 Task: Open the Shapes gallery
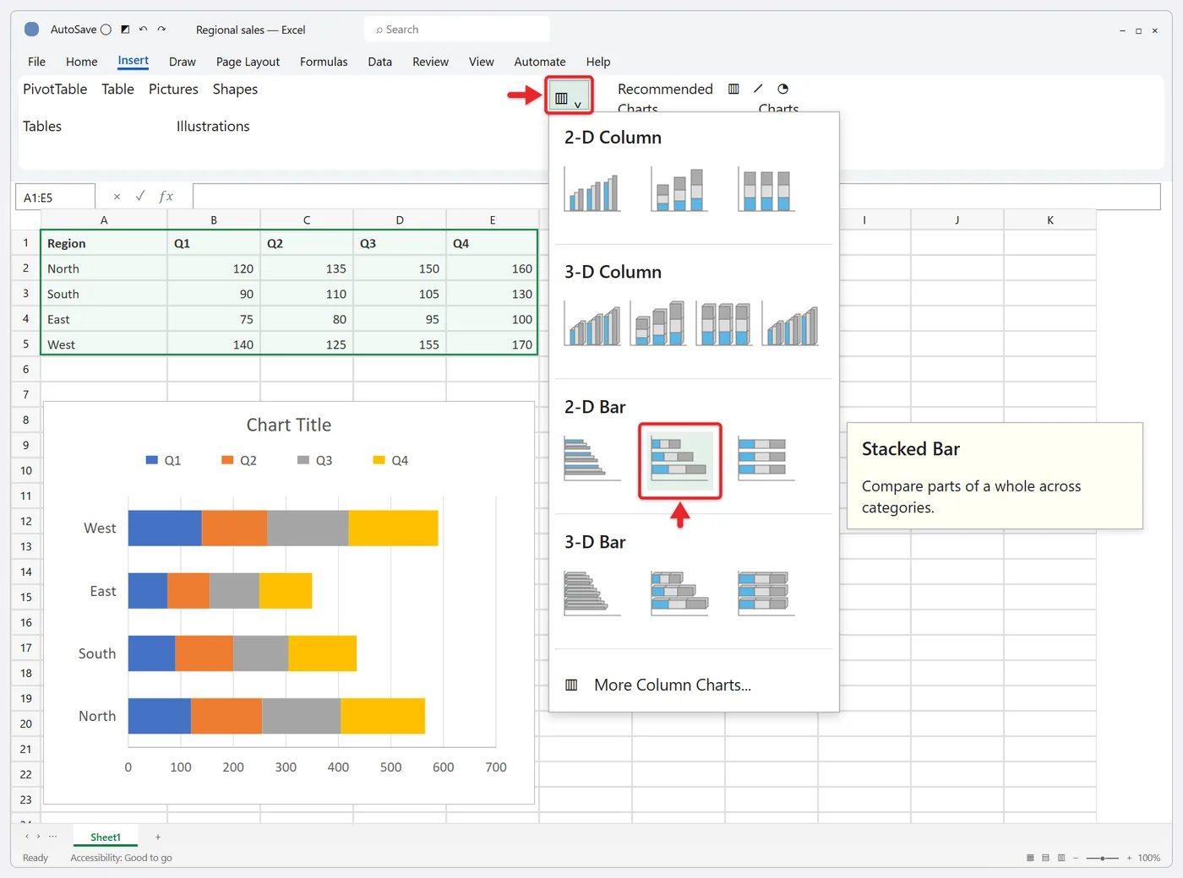235,89
